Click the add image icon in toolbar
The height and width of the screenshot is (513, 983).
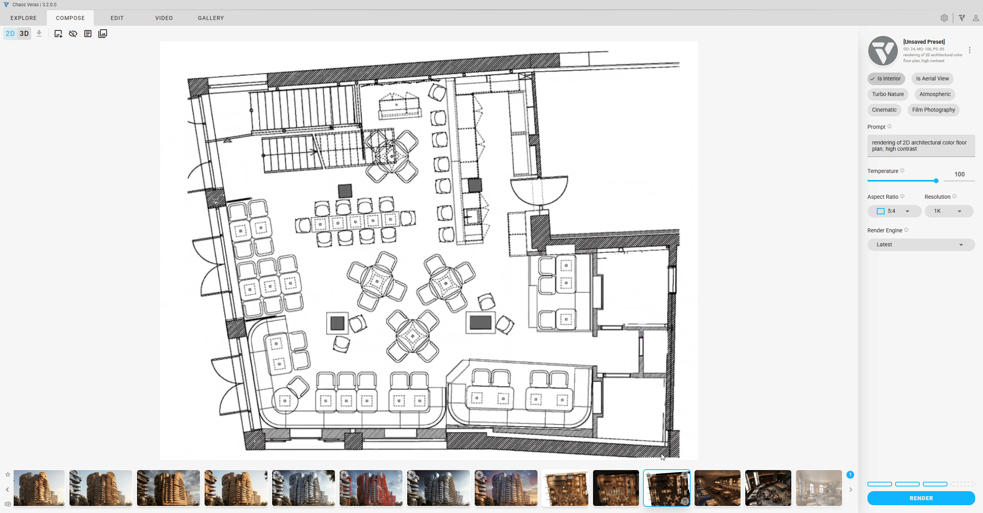click(x=58, y=34)
